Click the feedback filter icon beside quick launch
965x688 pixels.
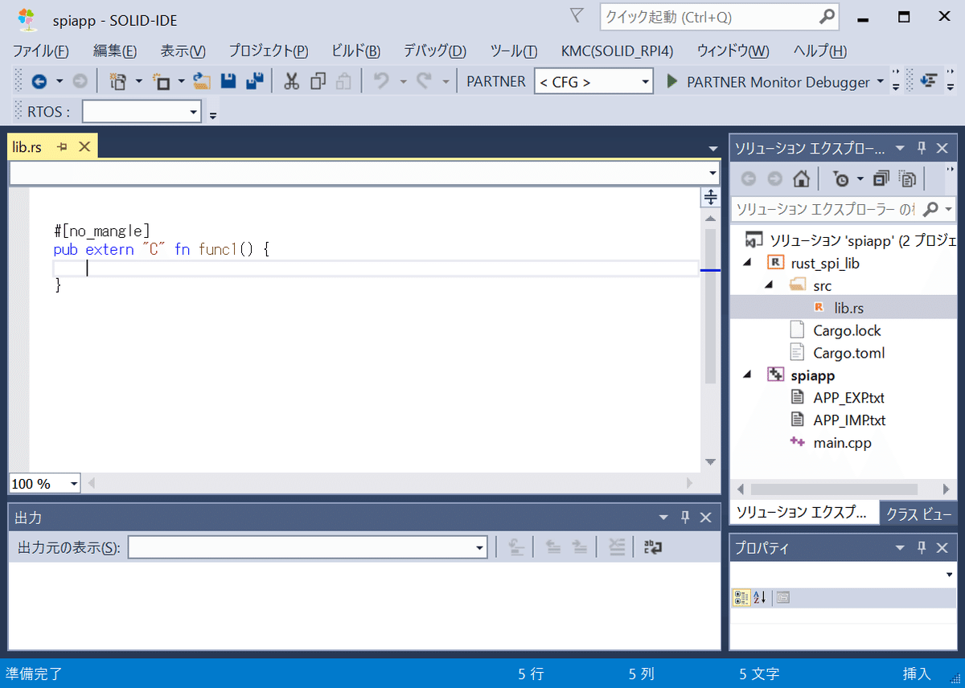577,15
